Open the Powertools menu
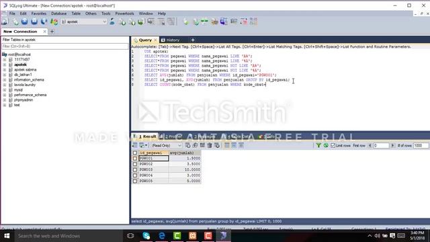Image resolution: width=430 pixels, height=242 pixels. [124, 13]
